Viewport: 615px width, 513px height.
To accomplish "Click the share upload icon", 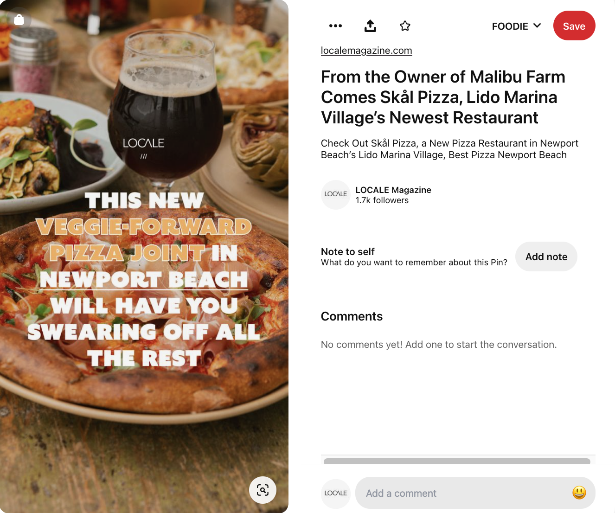I will (x=370, y=26).
